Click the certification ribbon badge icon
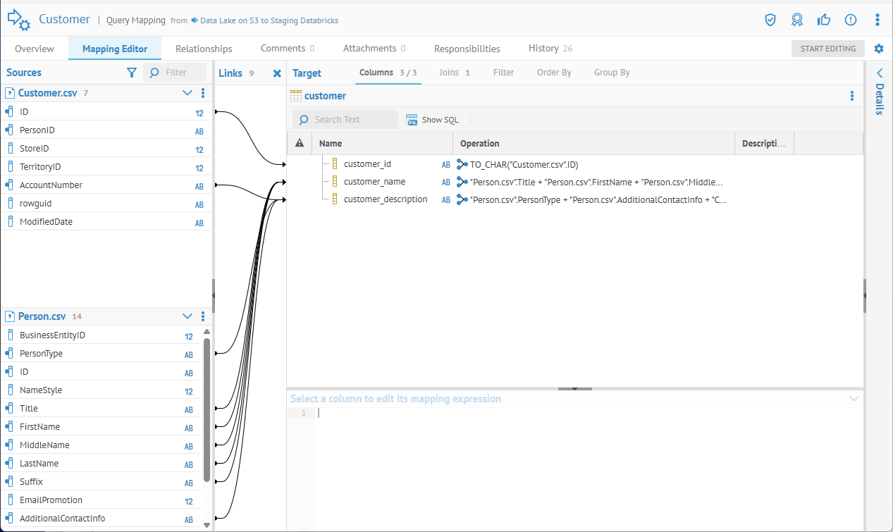The image size is (893, 532). pos(797,20)
